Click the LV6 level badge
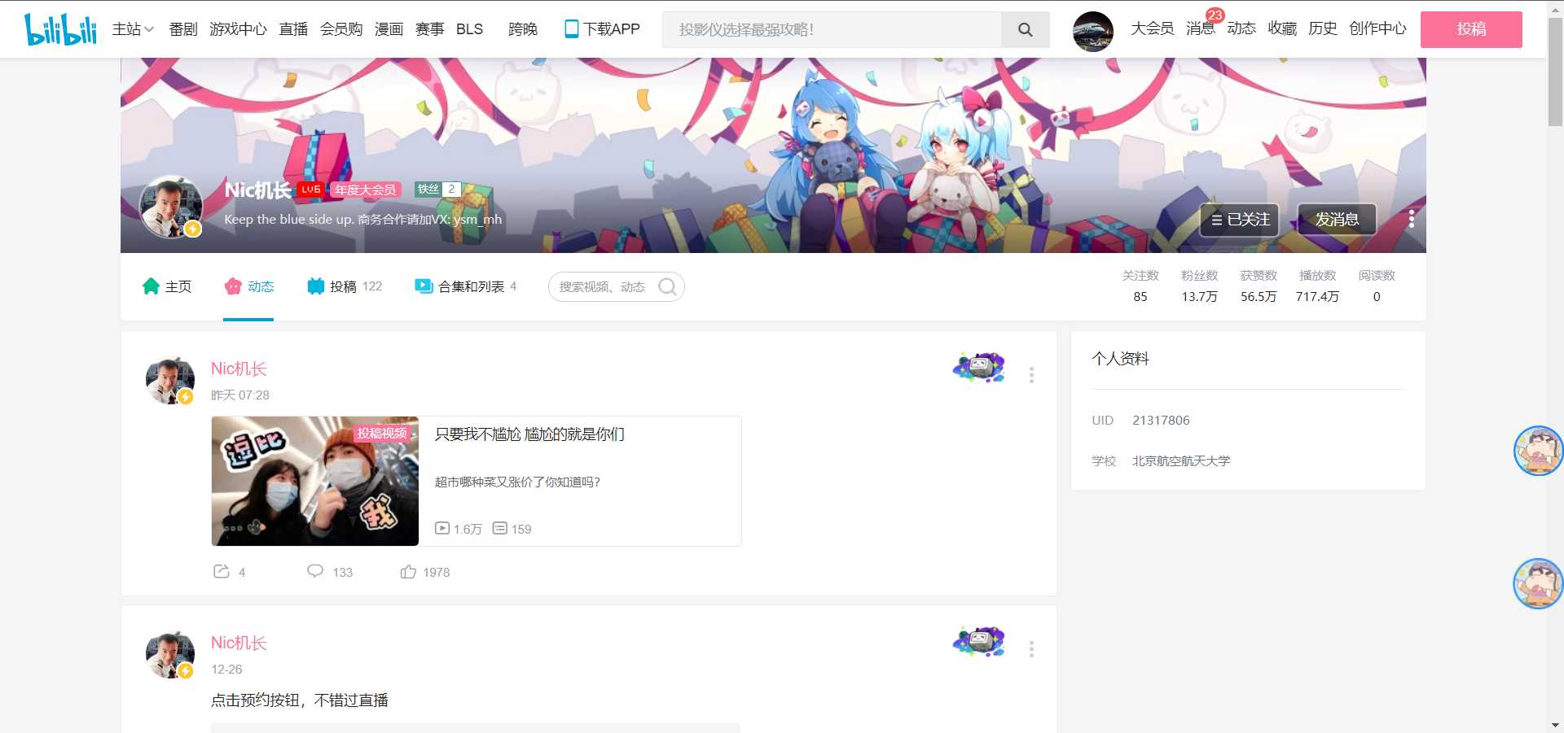Image resolution: width=1564 pixels, height=733 pixels. [x=310, y=190]
